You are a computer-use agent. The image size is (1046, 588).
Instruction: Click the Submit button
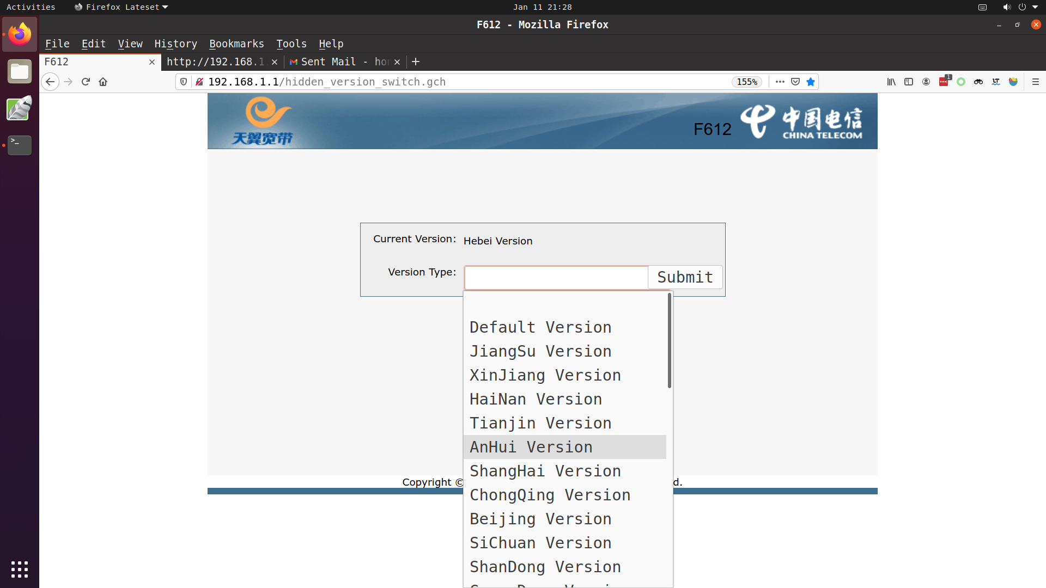point(685,277)
